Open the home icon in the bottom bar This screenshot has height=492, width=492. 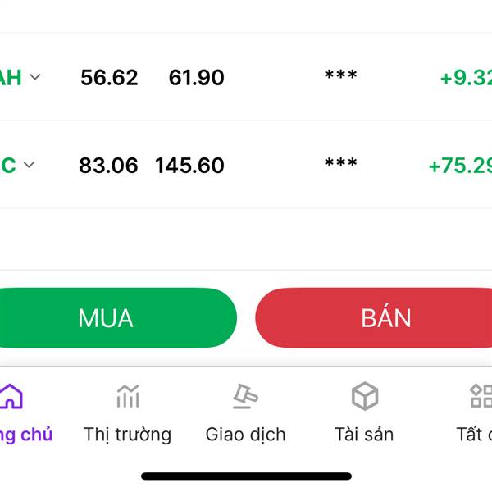[x=11, y=396]
